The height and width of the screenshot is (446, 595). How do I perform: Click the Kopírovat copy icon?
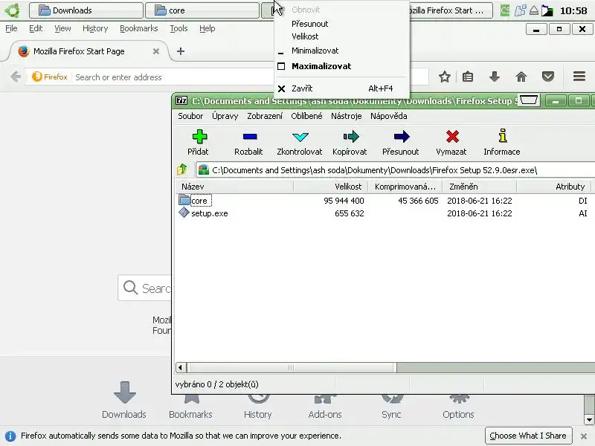click(350, 137)
